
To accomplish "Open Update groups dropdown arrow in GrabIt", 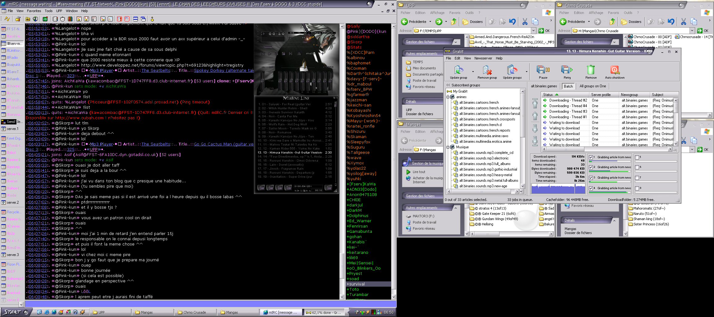I will [x=527, y=72].
